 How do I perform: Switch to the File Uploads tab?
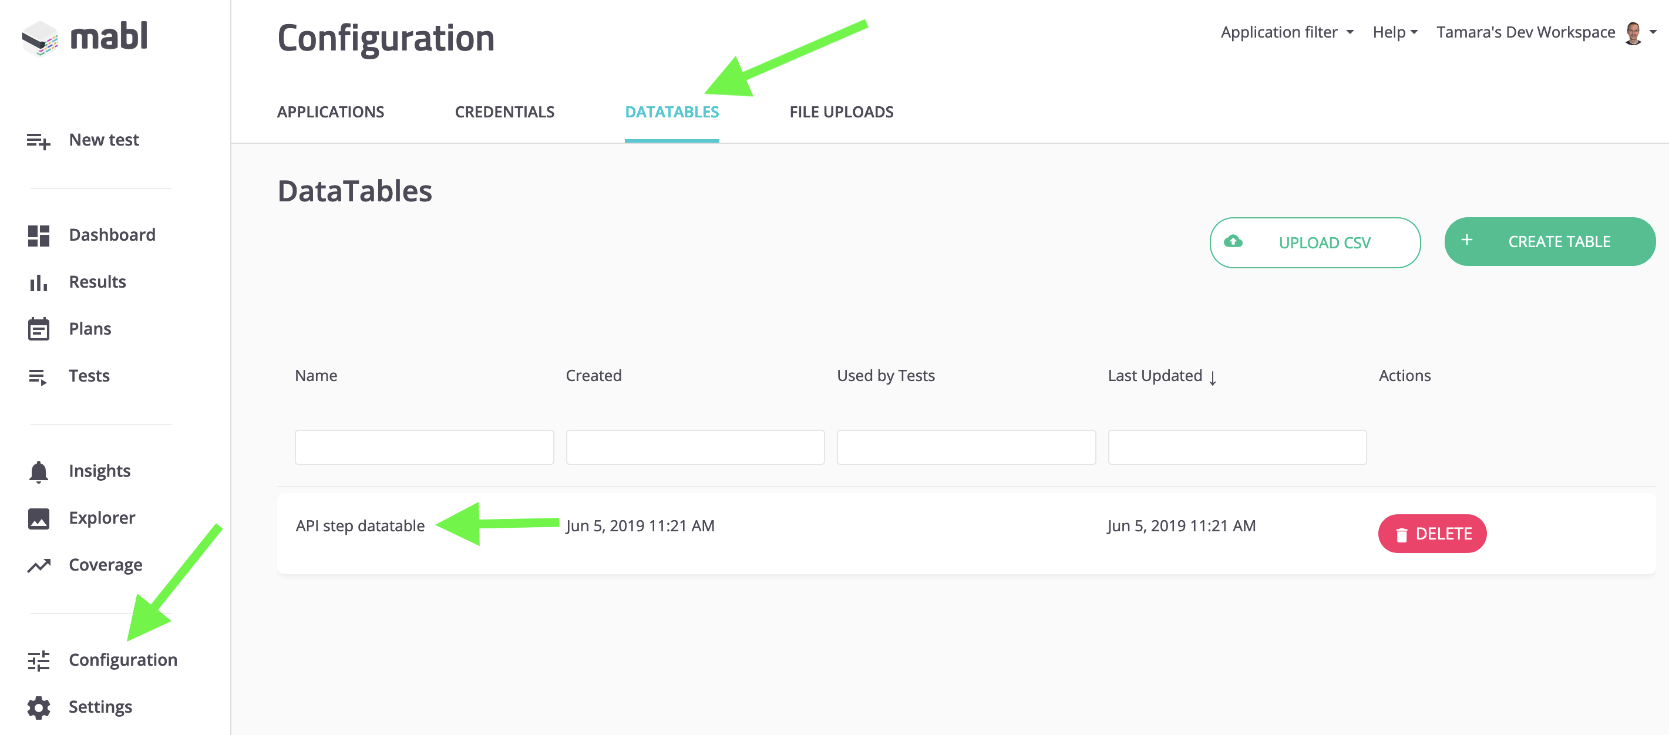[841, 112]
